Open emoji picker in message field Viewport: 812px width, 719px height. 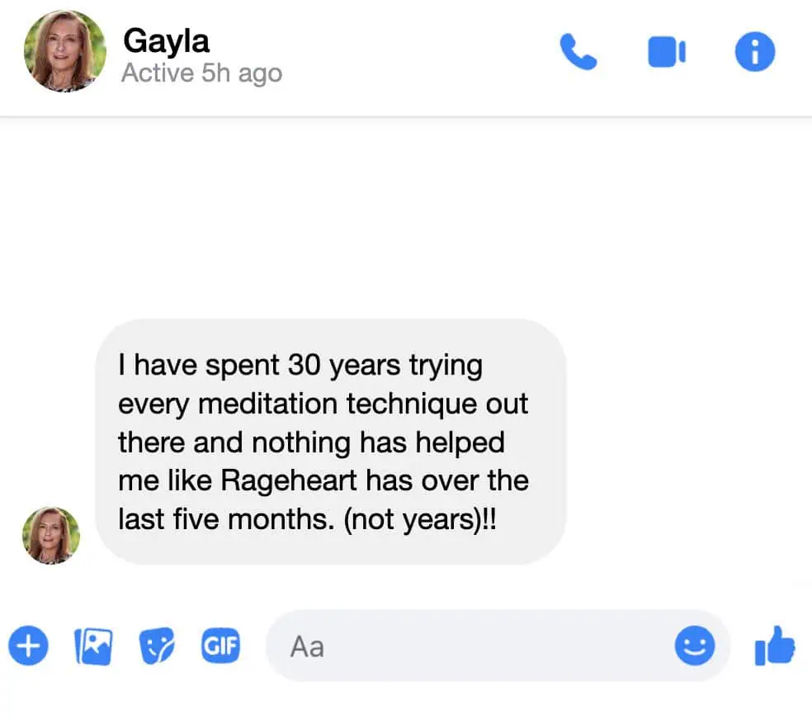(x=694, y=646)
